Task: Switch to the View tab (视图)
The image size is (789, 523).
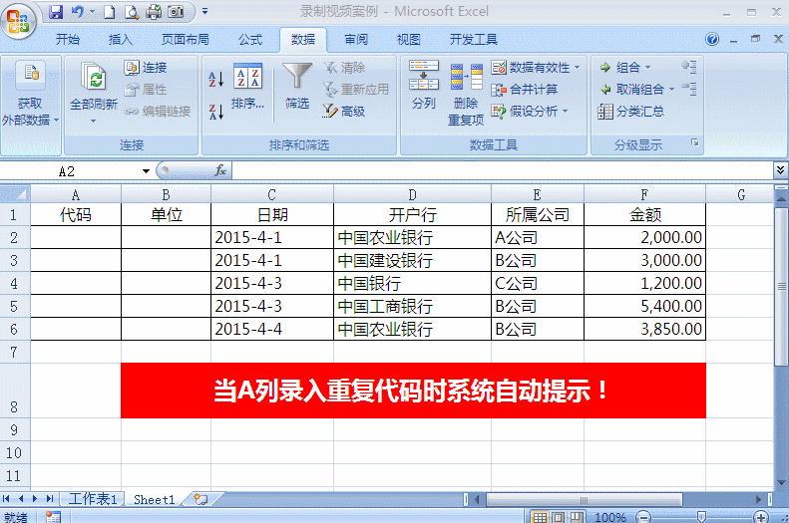Action: [x=409, y=39]
